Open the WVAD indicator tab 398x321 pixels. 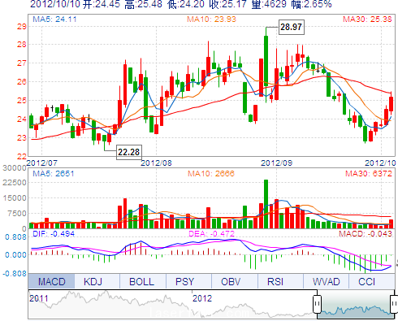point(327,281)
